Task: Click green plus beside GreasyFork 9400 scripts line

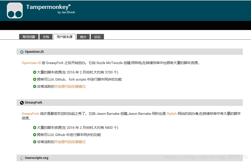Action: [35, 128]
